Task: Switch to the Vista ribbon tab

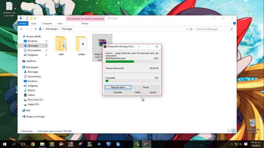Action: click(x=60, y=23)
